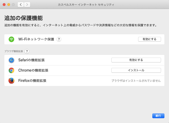Click the window title カスペルスキー インターネット セキュリティ
This screenshot has width=169, height=123.
(x=86, y=5)
